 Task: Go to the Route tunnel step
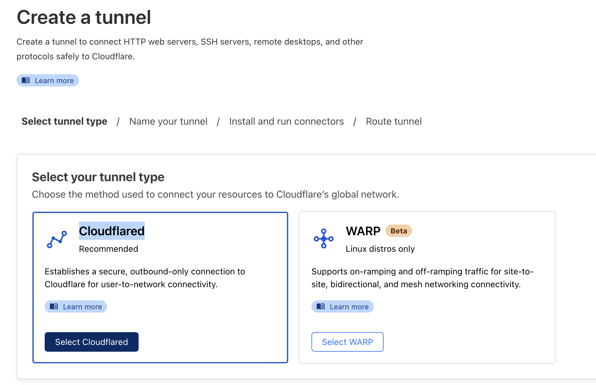(394, 121)
